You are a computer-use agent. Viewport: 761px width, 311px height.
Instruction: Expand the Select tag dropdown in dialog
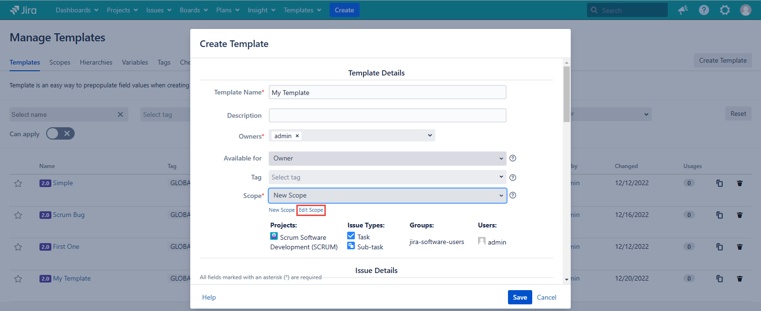coord(387,177)
